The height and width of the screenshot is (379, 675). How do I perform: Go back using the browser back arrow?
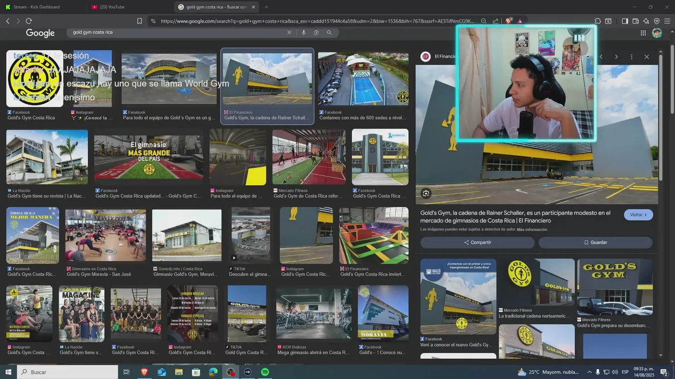(8, 21)
